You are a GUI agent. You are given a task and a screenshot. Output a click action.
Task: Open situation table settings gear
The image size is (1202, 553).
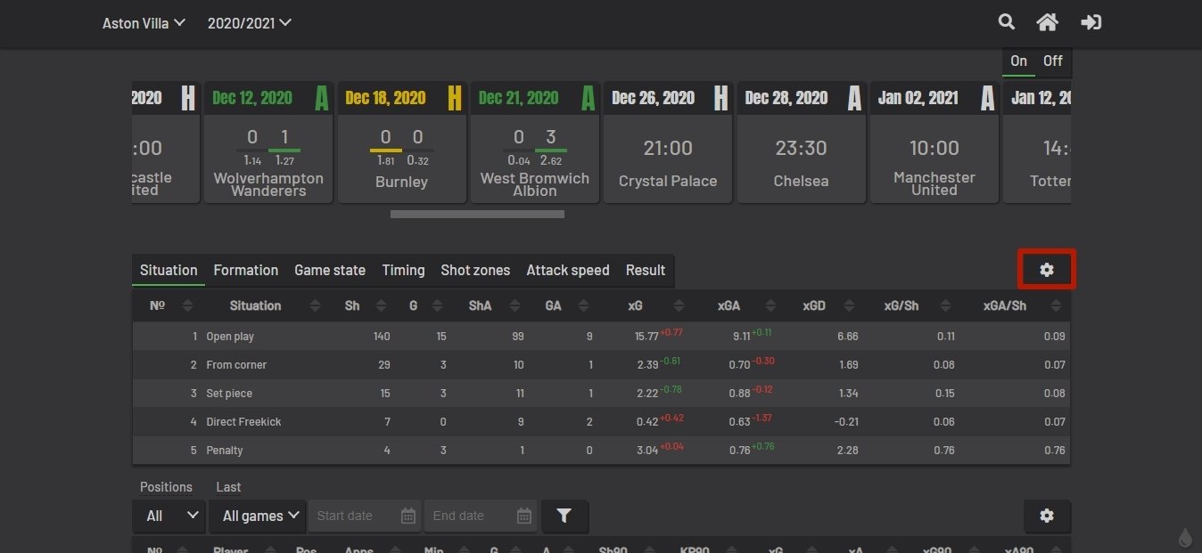(x=1046, y=270)
